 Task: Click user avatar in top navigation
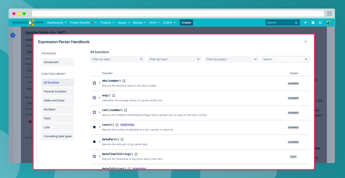tap(328, 22)
